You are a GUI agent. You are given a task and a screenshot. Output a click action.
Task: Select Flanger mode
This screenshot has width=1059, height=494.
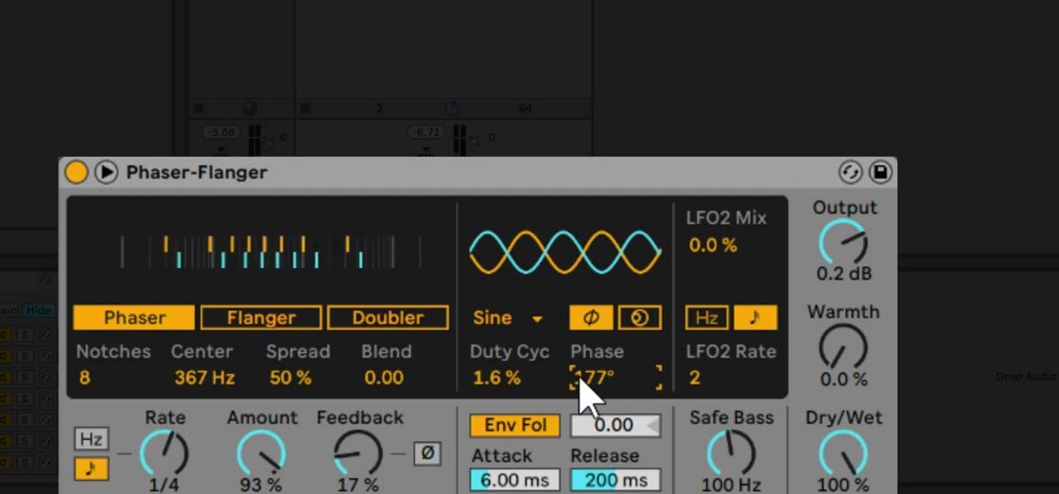[261, 318]
